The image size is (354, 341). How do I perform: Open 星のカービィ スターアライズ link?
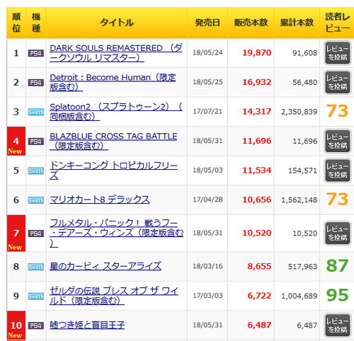click(x=105, y=266)
